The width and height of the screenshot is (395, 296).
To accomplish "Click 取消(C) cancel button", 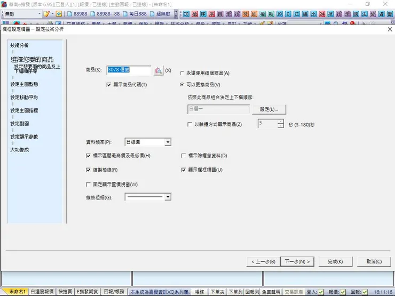I will (x=374, y=262).
